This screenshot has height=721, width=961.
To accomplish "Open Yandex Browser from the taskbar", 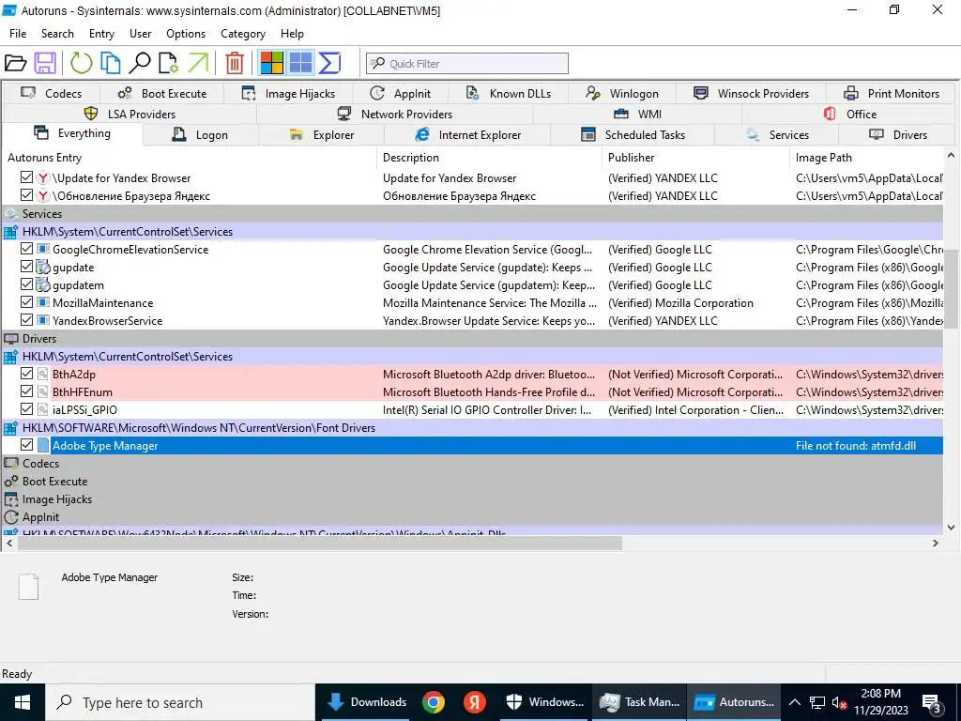I will tap(474, 702).
